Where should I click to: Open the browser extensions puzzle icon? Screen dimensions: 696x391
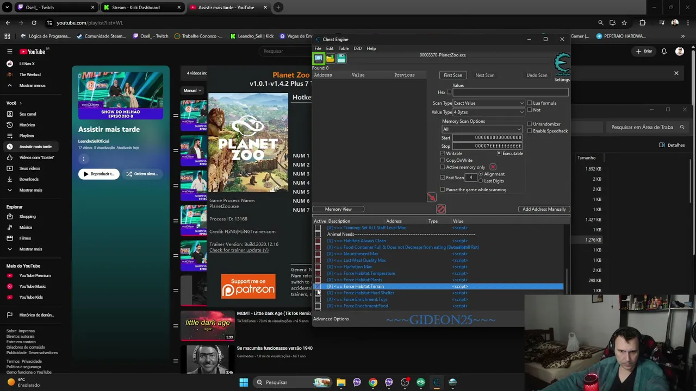643,23
